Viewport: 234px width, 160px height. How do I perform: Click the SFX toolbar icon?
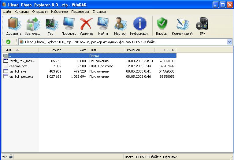tap(202, 24)
